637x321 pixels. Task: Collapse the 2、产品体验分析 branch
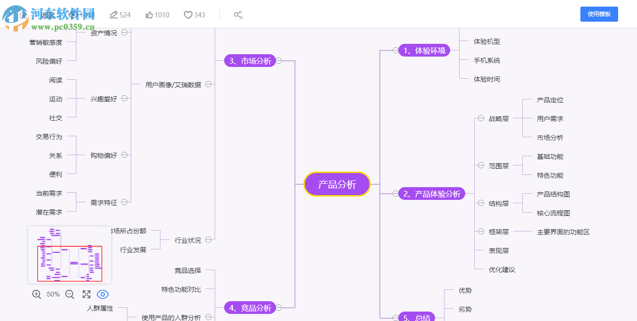[396, 193]
